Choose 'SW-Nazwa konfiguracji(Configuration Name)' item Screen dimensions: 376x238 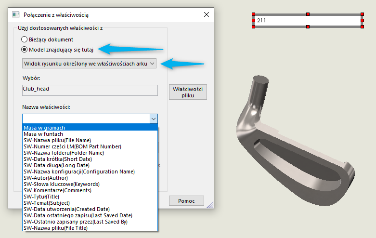(x=79, y=172)
